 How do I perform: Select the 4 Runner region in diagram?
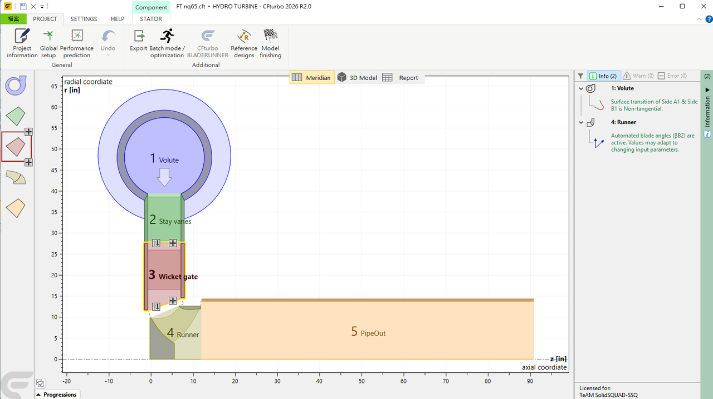click(175, 333)
